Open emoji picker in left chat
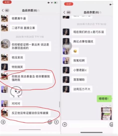This screenshot has width=118, height=136. point(50,122)
